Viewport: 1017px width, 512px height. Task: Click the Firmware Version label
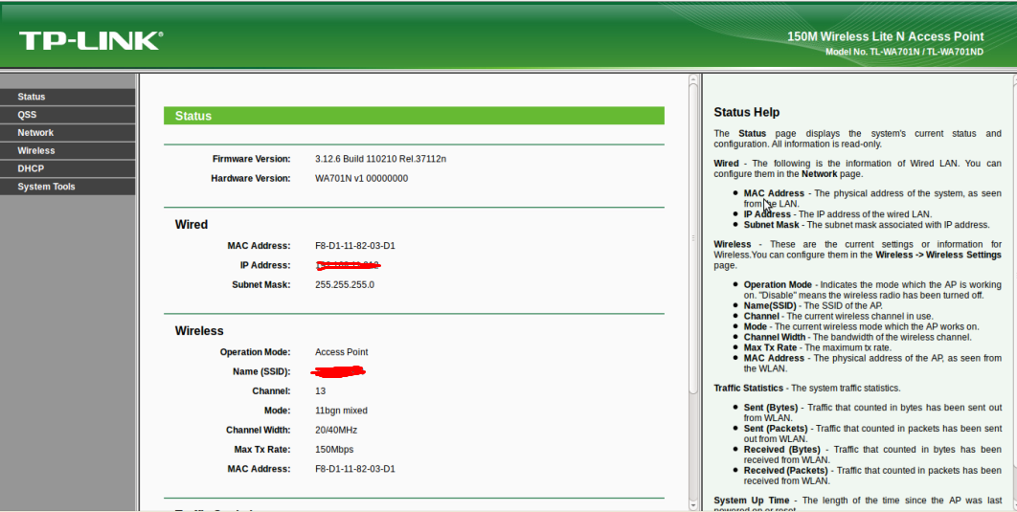[251, 159]
